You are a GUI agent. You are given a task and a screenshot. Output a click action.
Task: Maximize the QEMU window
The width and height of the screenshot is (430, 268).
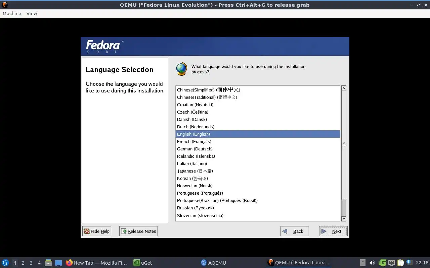pyautogui.click(x=419, y=5)
